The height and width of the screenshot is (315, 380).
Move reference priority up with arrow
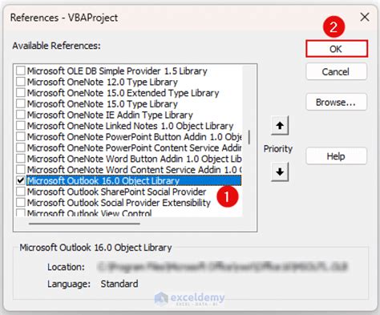[280, 125]
